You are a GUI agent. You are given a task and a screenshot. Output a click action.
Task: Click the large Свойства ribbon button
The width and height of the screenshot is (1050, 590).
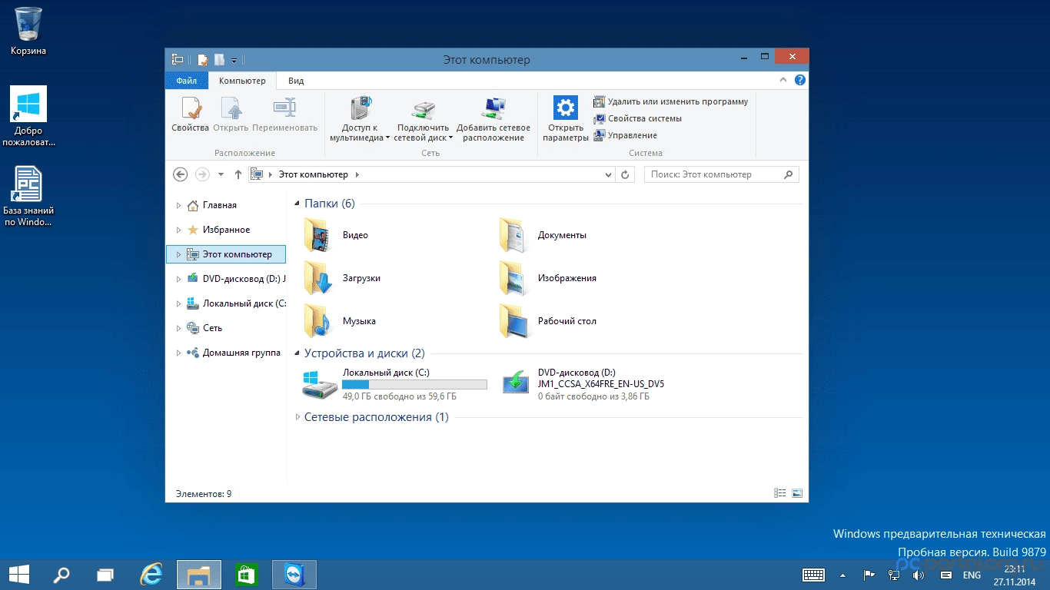[190, 114]
